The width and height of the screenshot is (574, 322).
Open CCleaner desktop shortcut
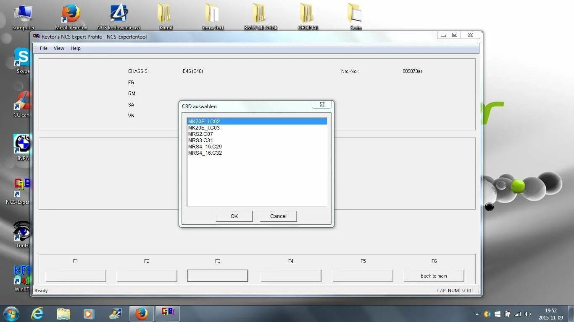click(x=22, y=104)
